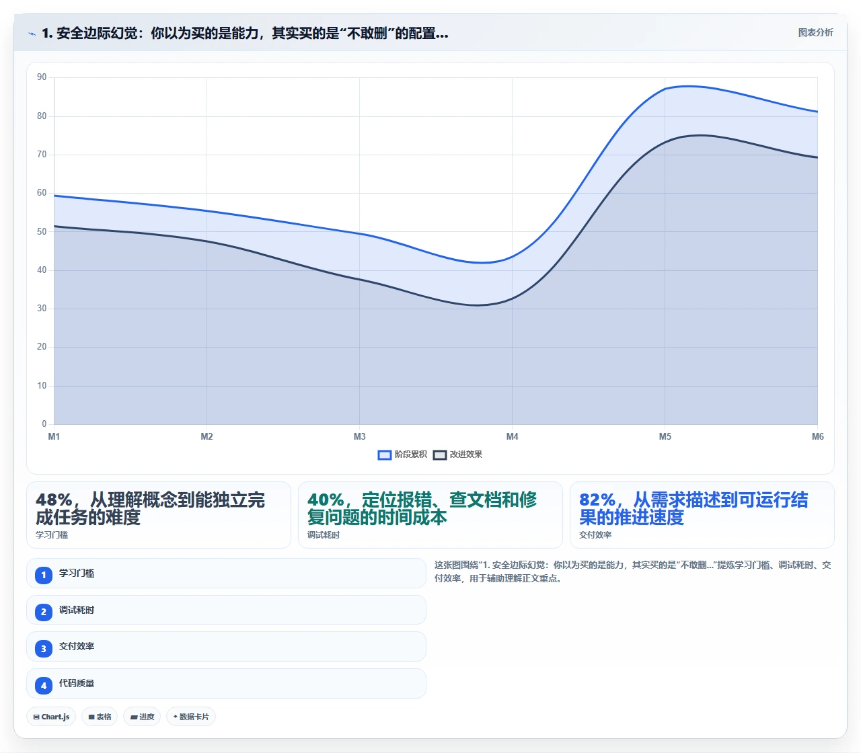Click the 数据卡片 tag chip
Viewport: 861px width, 753px height.
(191, 717)
